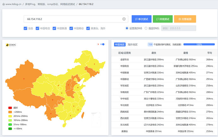Select the 运营商DNS radio button
The width and height of the screenshot is (218, 137).
tap(127, 28)
